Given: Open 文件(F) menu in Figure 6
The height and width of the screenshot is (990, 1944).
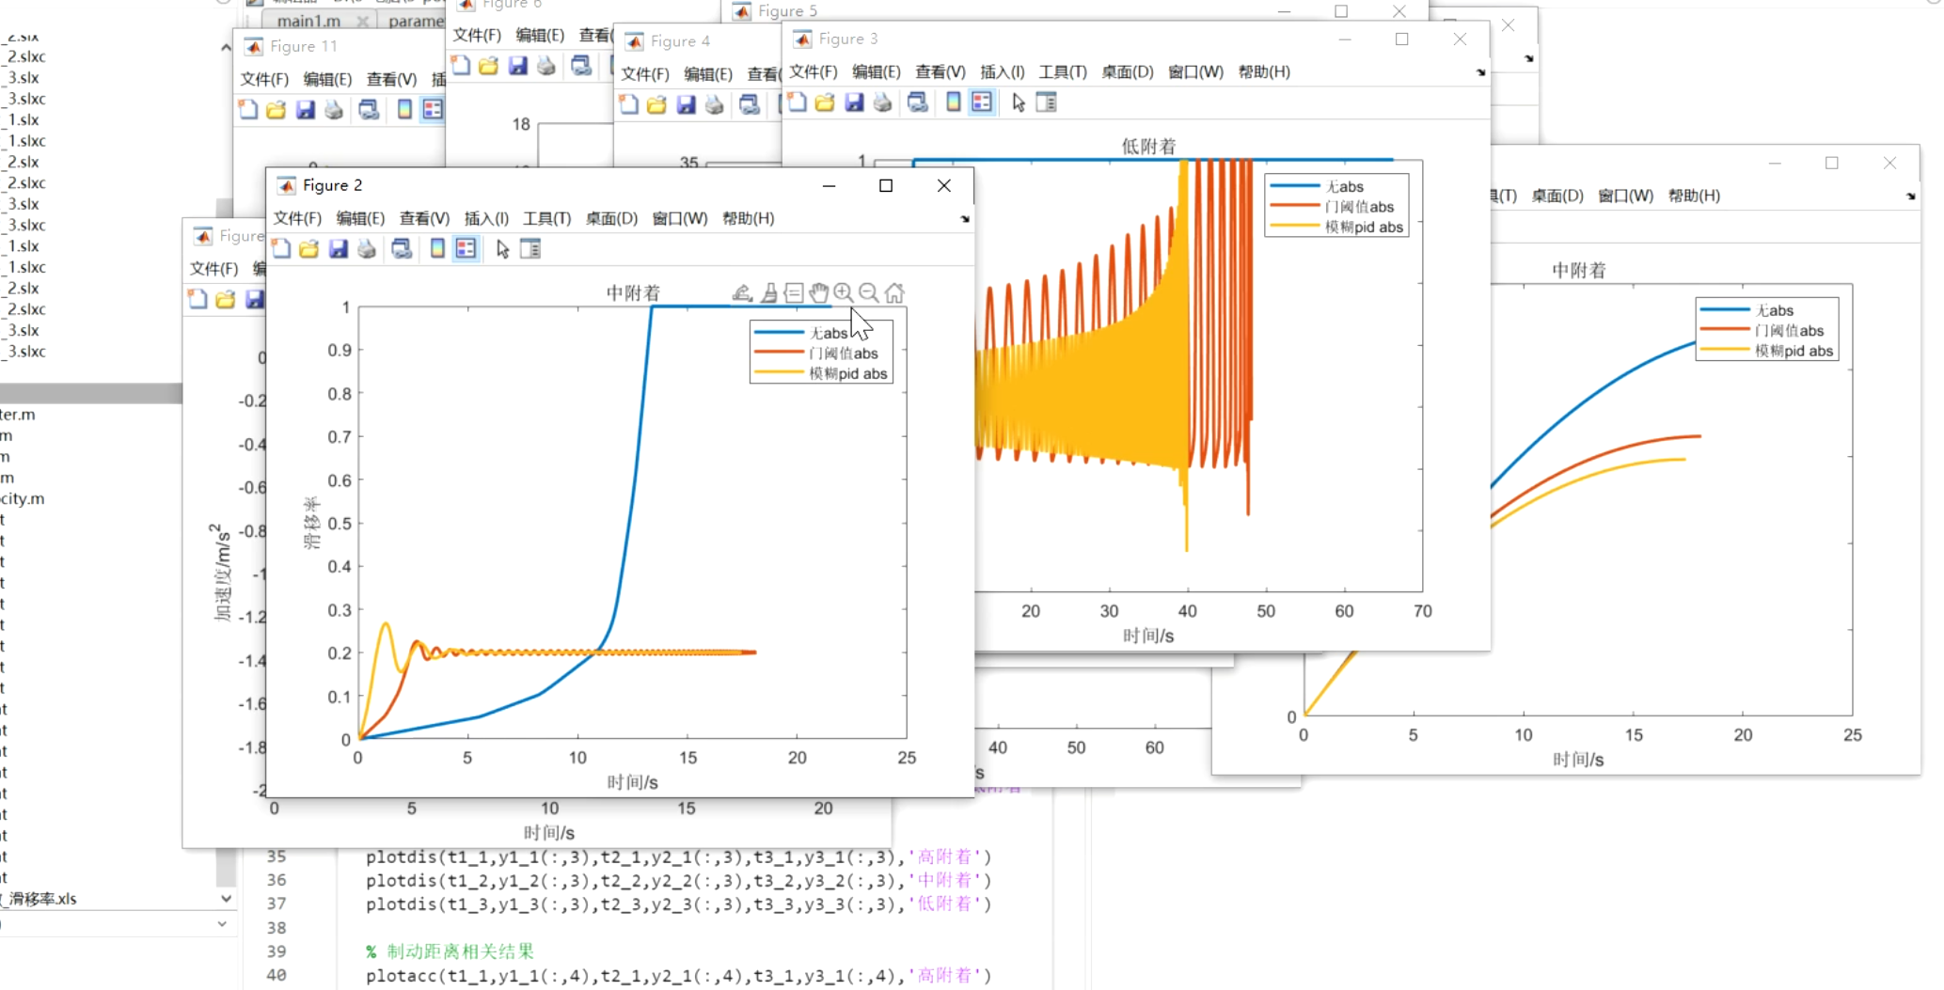Looking at the screenshot, I should pyautogui.click(x=477, y=35).
